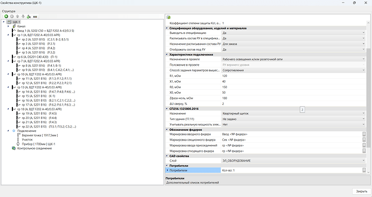Collapse the Подключение tree node

8,131
